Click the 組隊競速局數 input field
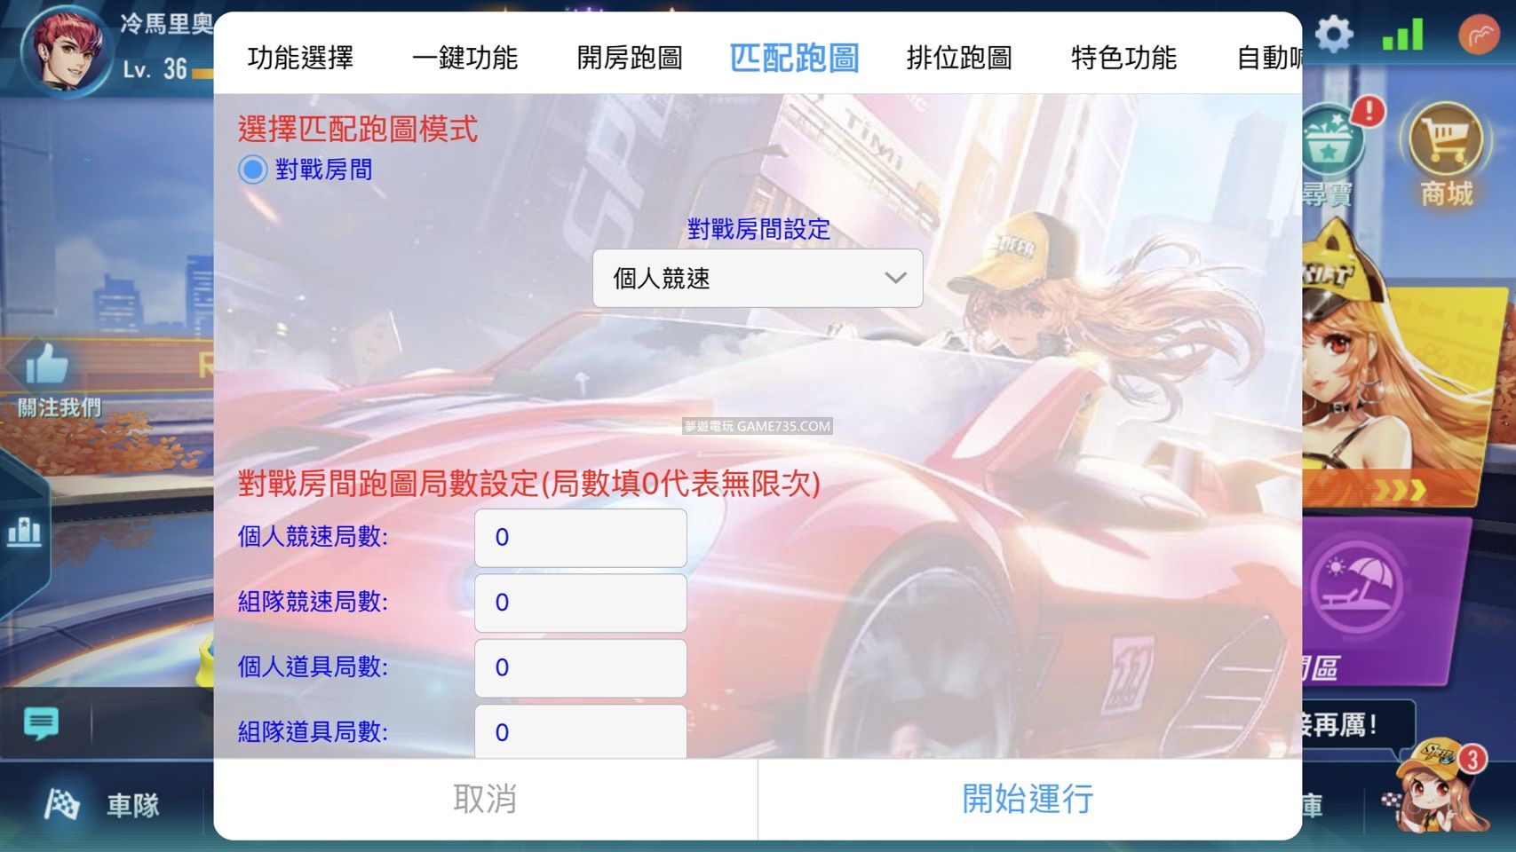The width and height of the screenshot is (1516, 852). point(579,603)
